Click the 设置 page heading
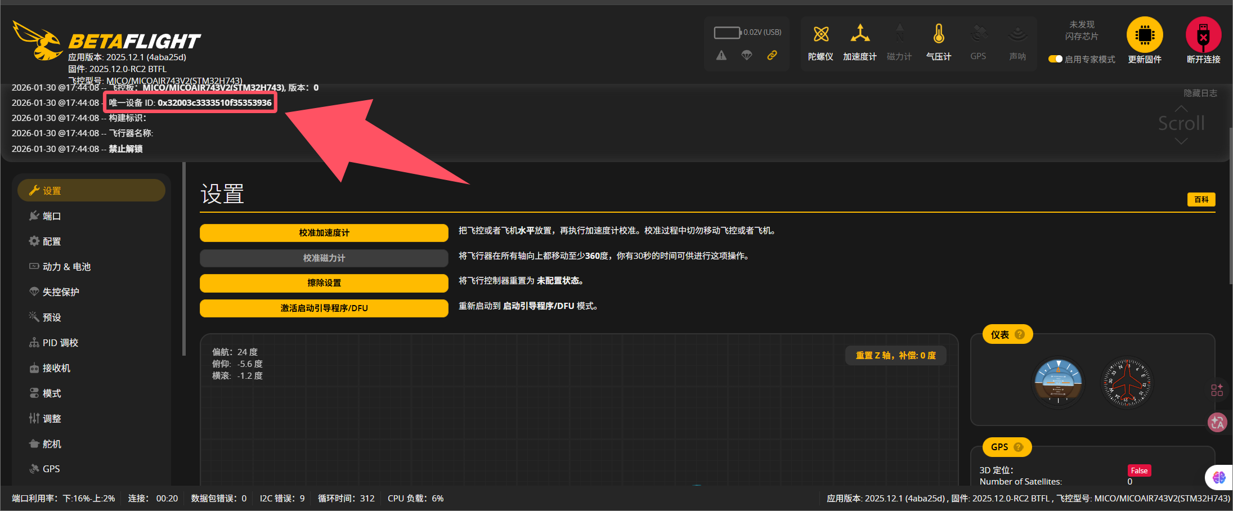The height and width of the screenshot is (511, 1233). [222, 194]
